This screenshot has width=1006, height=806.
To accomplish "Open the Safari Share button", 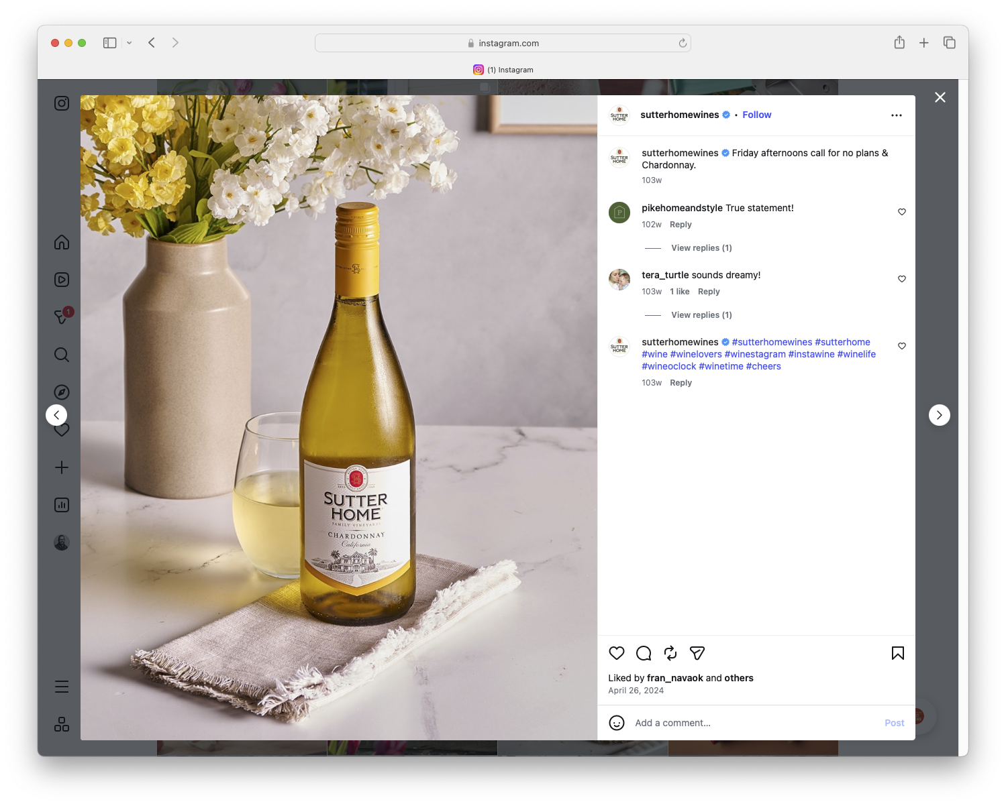I will tap(899, 42).
